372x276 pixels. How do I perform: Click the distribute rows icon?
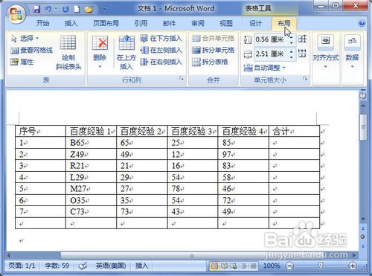[x=302, y=39]
